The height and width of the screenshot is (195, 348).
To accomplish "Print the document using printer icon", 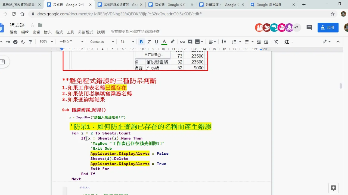I will [15, 42].
